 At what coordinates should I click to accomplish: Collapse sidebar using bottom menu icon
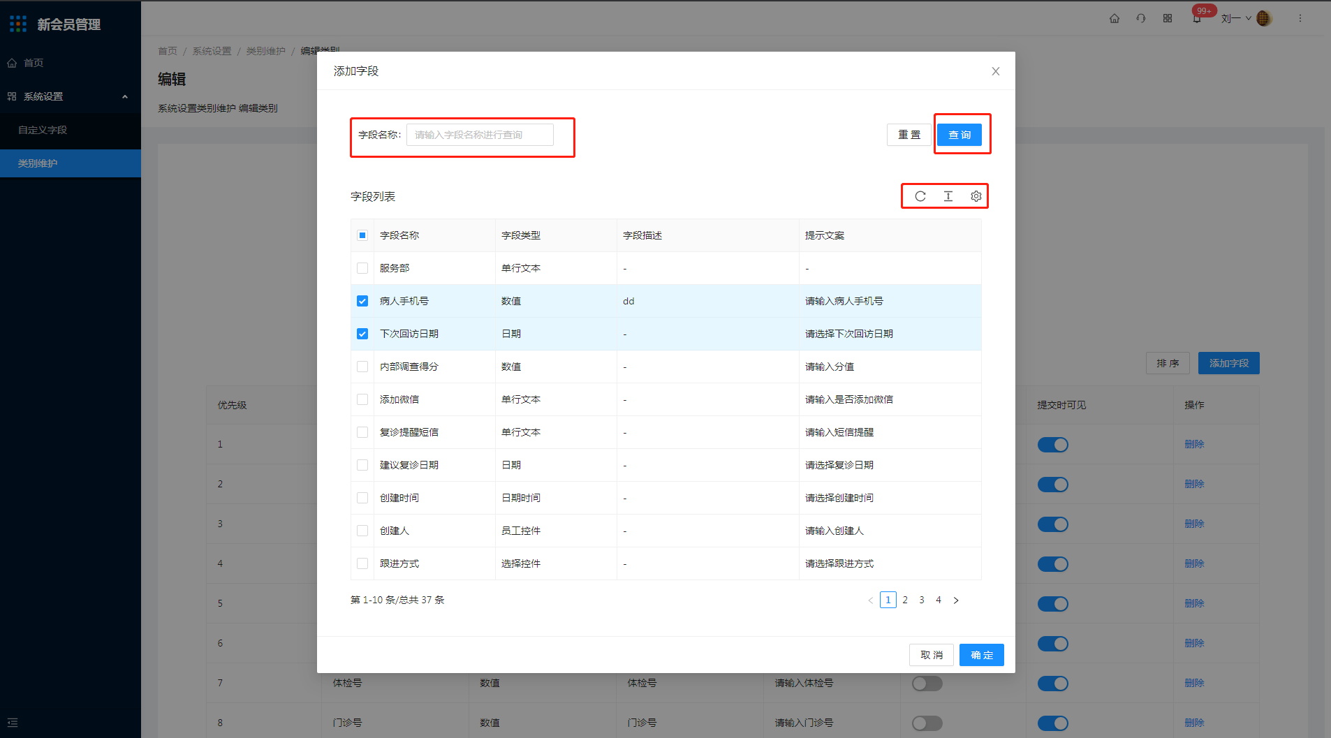coord(13,723)
